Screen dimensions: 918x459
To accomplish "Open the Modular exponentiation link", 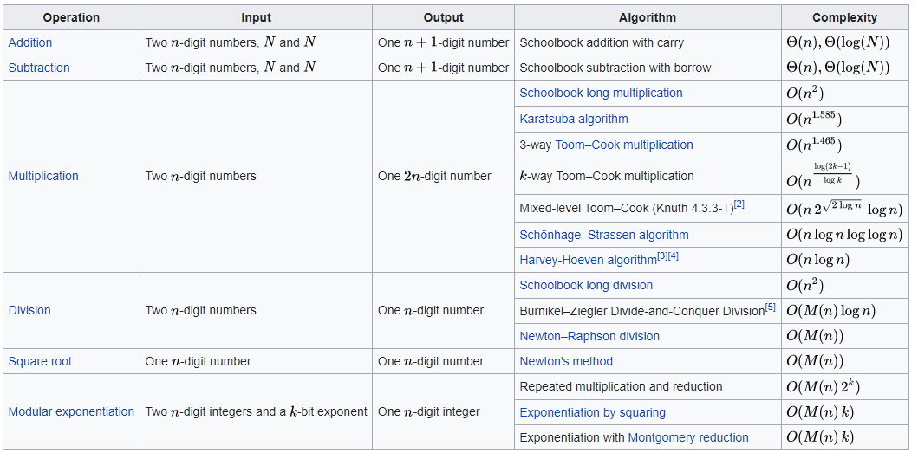I will (71, 411).
